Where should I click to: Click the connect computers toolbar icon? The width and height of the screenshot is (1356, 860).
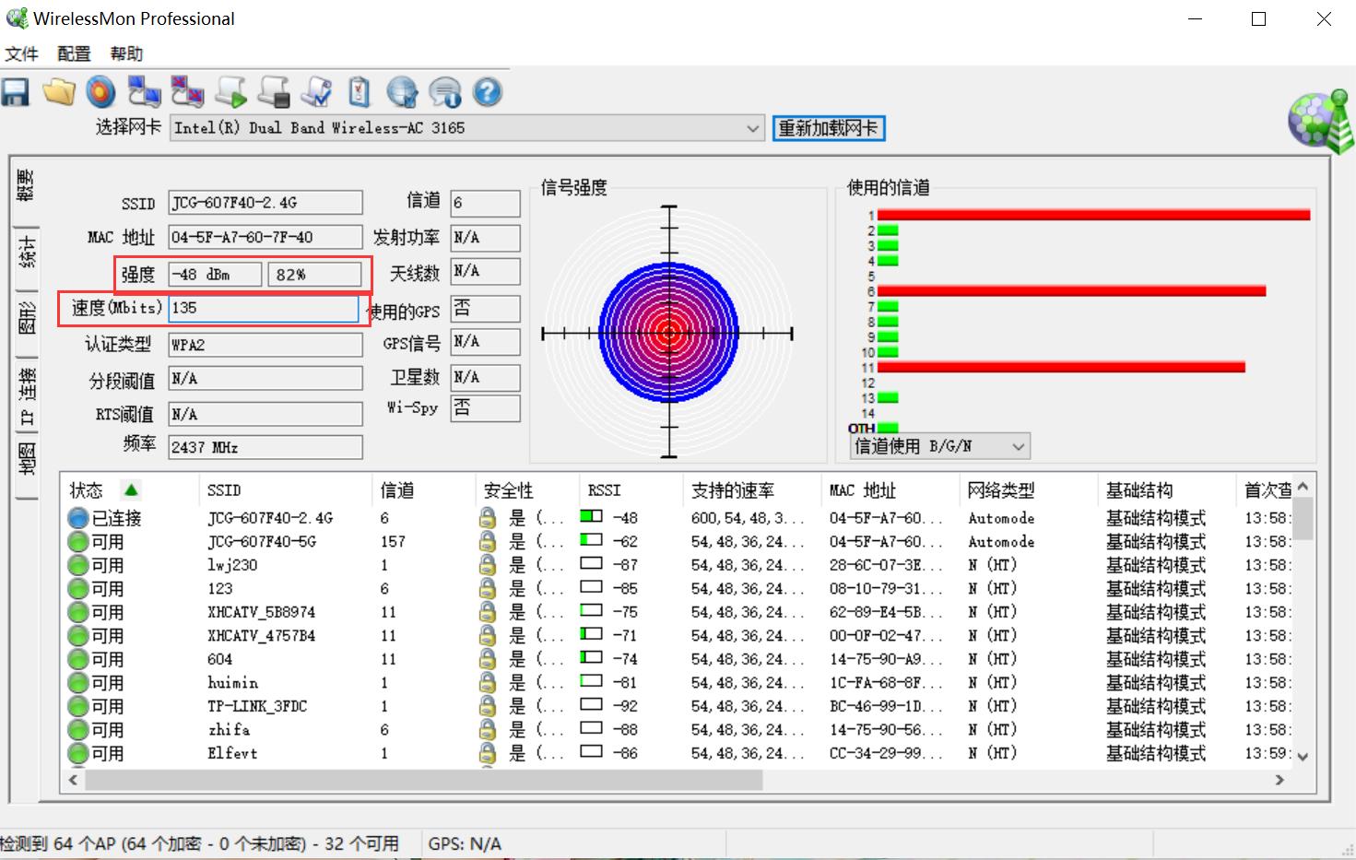144,92
